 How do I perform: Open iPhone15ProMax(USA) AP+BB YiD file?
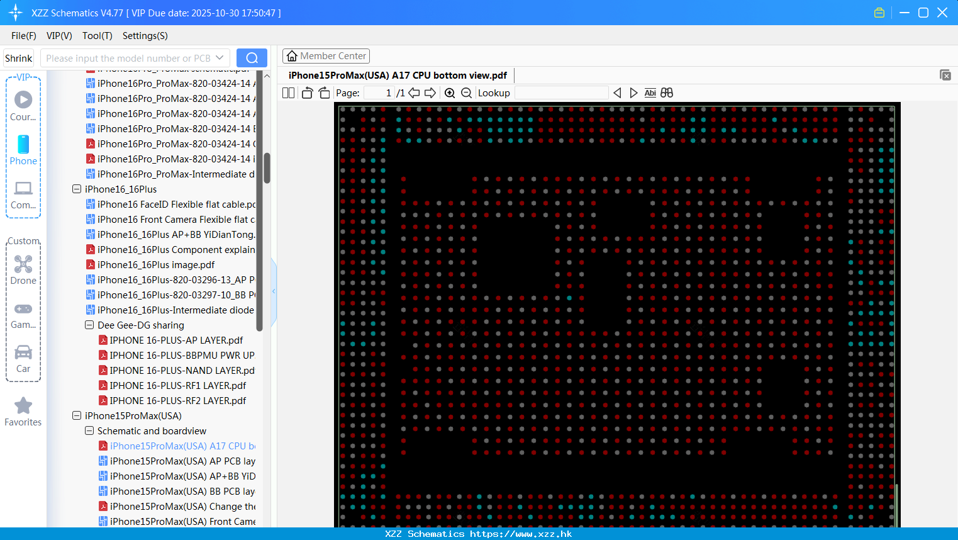177,476
